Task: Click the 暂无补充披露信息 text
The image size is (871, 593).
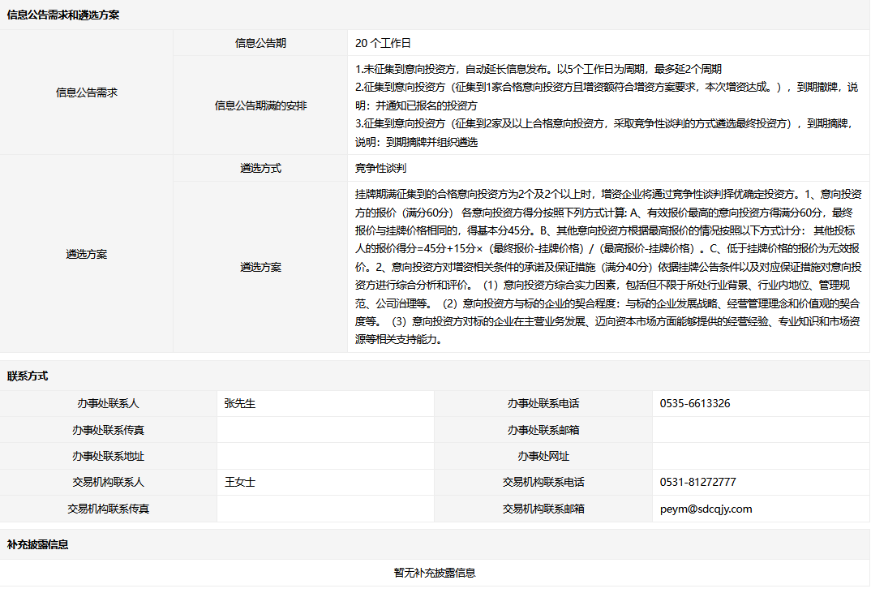Action: [435, 573]
